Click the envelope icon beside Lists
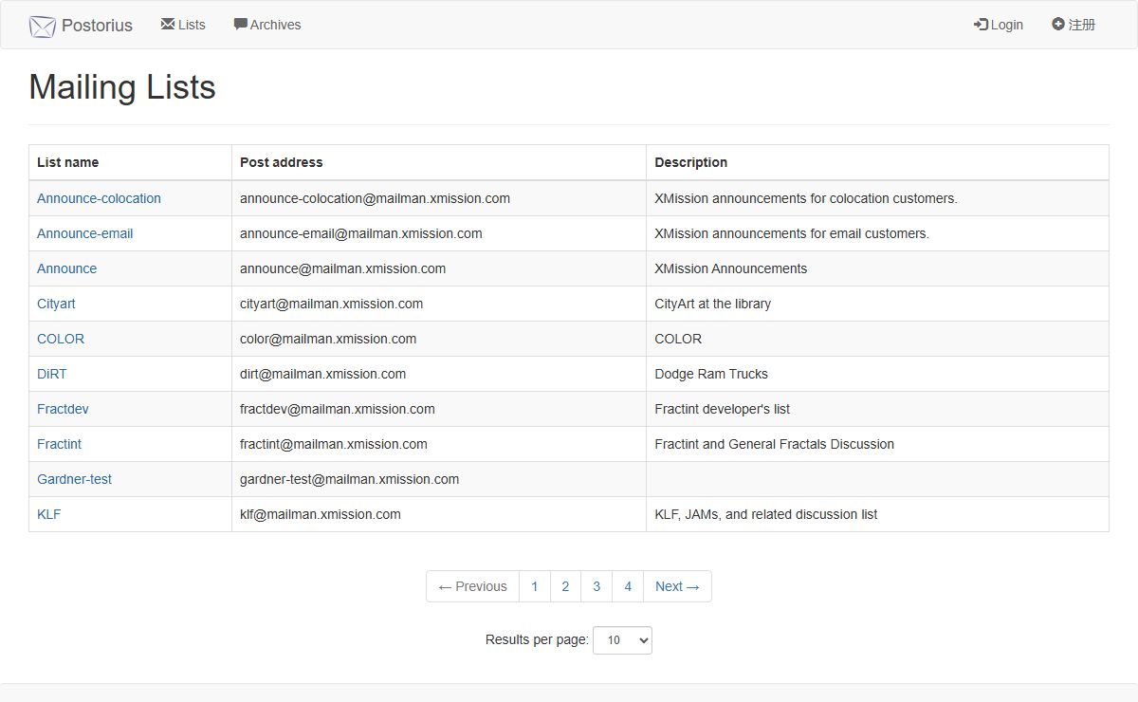Image resolution: width=1138 pixels, height=702 pixels. (x=168, y=24)
